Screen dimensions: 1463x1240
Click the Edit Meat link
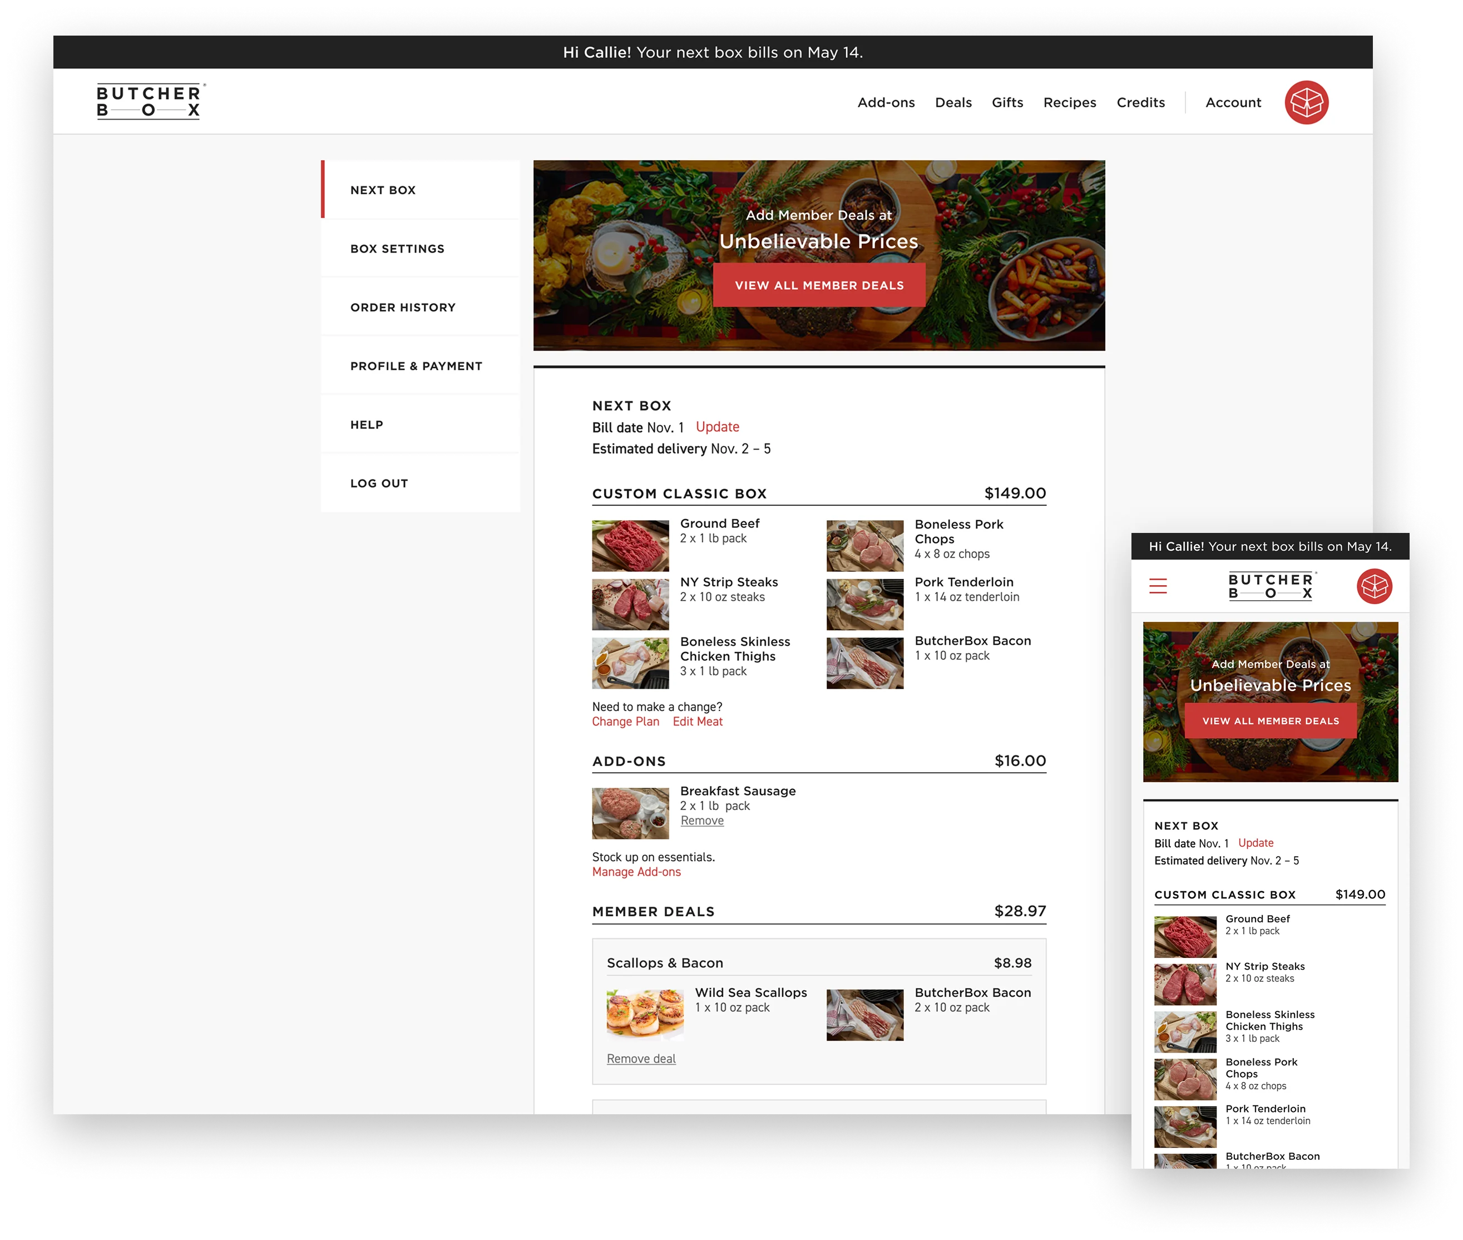[x=696, y=721]
